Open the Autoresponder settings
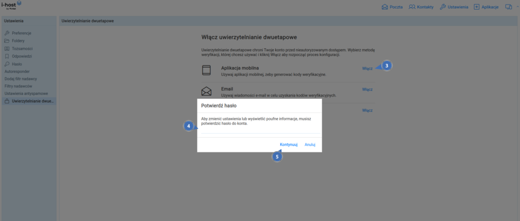This screenshot has width=520, height=221. point(18,72)
